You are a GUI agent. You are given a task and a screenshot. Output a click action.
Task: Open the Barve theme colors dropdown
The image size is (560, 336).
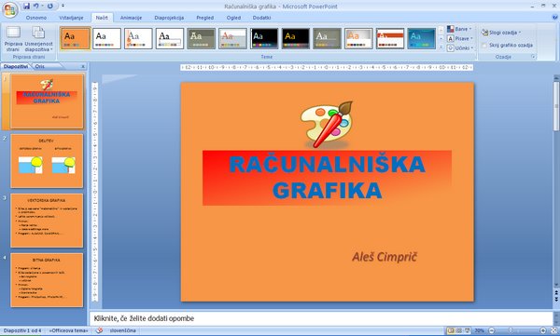459,29
